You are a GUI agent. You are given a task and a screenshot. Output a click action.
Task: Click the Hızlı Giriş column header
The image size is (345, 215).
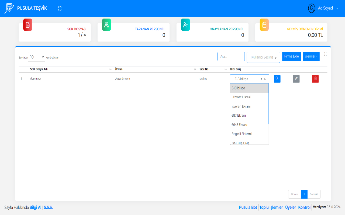click(x=235, y=69)
